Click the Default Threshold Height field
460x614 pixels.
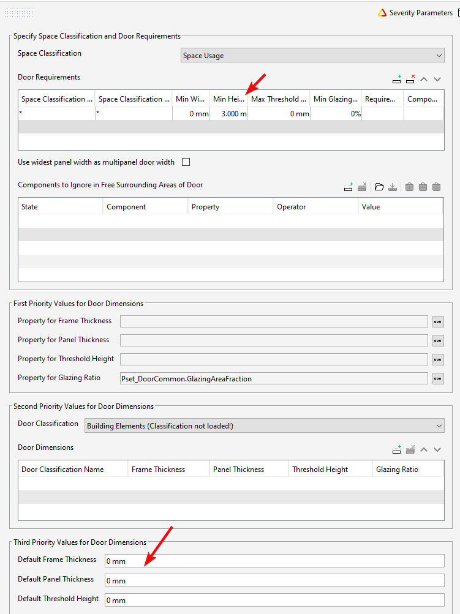[x=274, y=600]
